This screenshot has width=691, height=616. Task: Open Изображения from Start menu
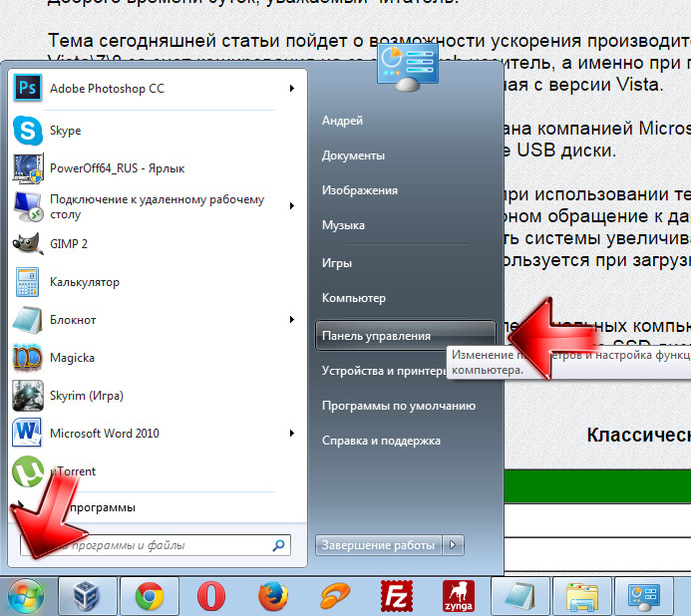pyautogui.click(x=360, y=190)
